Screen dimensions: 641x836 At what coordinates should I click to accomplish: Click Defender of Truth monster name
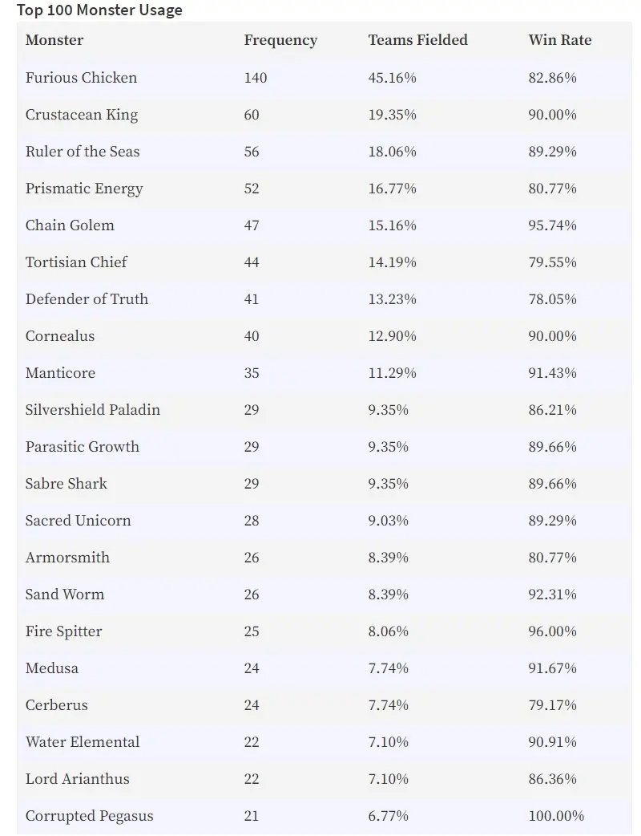coord(87,299)
